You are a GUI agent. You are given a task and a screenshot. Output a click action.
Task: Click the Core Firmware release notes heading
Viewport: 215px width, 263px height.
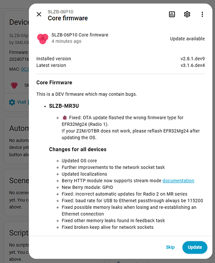(54, 83)
